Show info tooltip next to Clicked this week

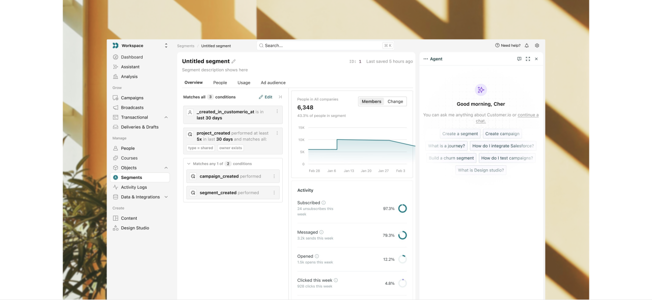(x=336, y=280)
